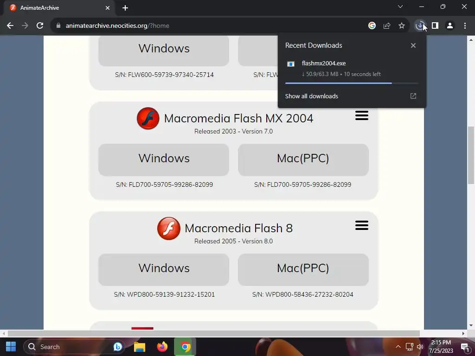Open the notification center icon
This screenshot has width=475, height=356.
point(465,347)
